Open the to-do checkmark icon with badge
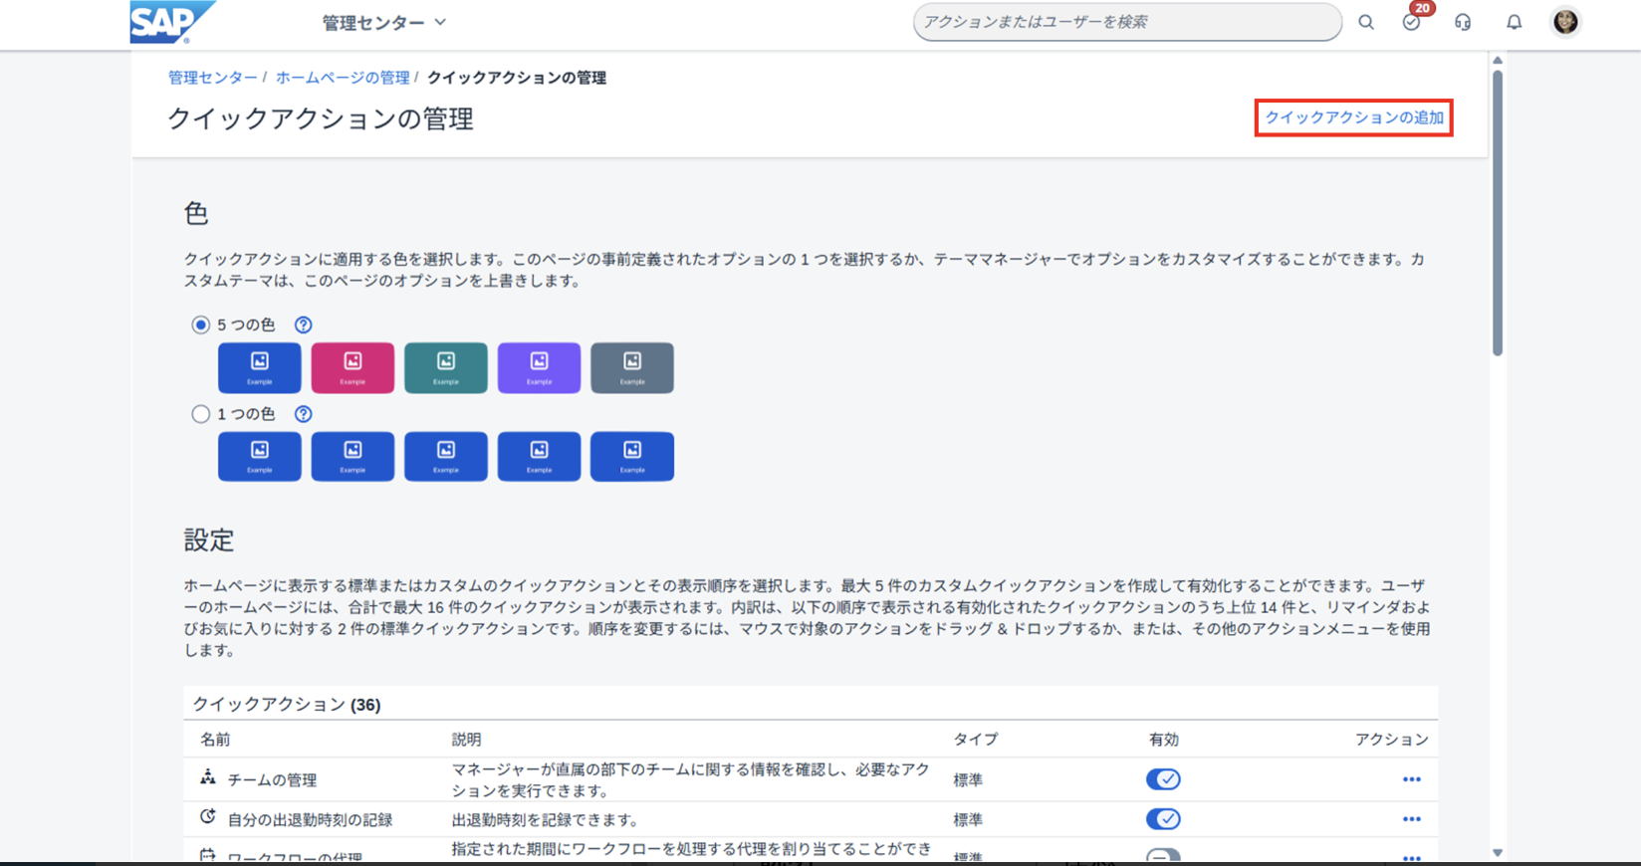1641x866 pixels. pyautogui.click(x=1411, y=22)
